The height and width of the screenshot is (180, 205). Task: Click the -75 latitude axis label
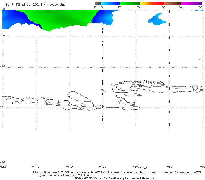[x=2, y=106]
